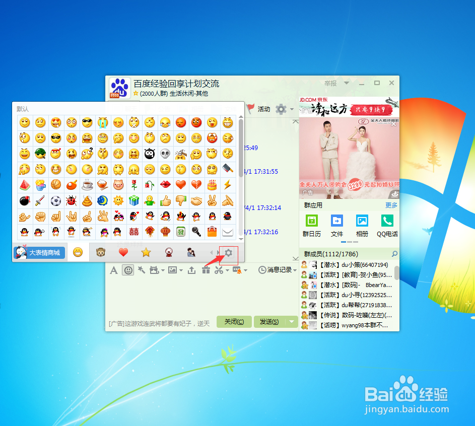Viewport: 475px width, 426px height.
Task: Insert the envelope mail emoji
Action: point(228,232)
